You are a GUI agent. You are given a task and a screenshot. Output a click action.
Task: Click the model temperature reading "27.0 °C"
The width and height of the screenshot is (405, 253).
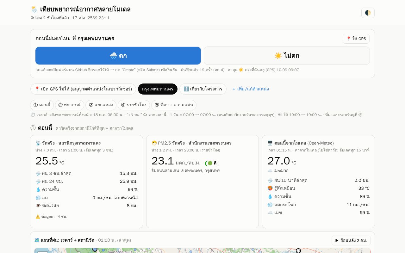click(282, 161)
